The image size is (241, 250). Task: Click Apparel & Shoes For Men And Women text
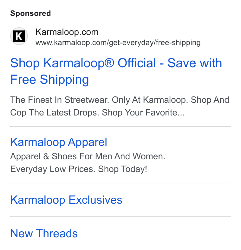88,156
